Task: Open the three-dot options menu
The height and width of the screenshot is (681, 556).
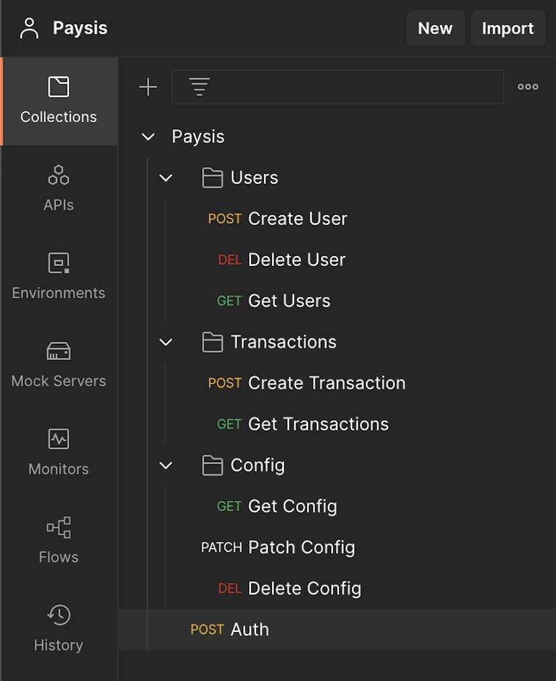Action: point(528,87)
